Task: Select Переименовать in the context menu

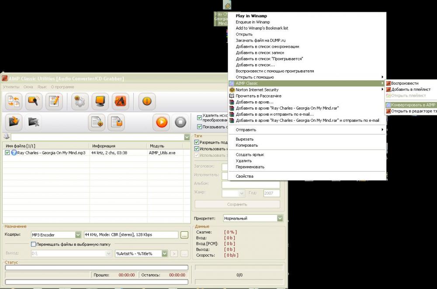Action: [x=307, y=167]
